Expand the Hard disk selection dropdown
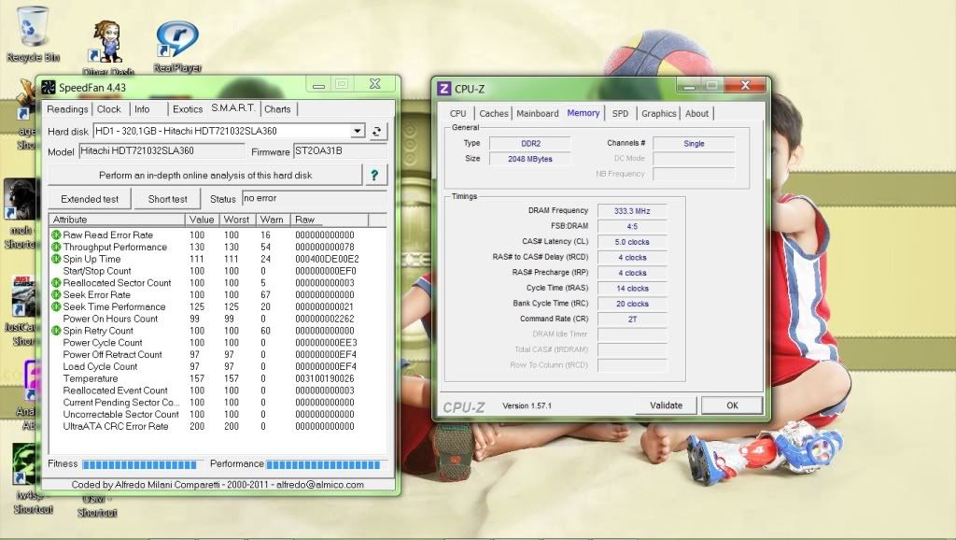This screenshot has height=540, width=956. pyautogui.click(x=358, y=131)
